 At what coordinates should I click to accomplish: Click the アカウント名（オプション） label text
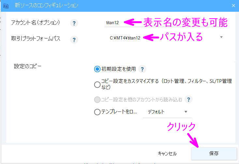35,22
